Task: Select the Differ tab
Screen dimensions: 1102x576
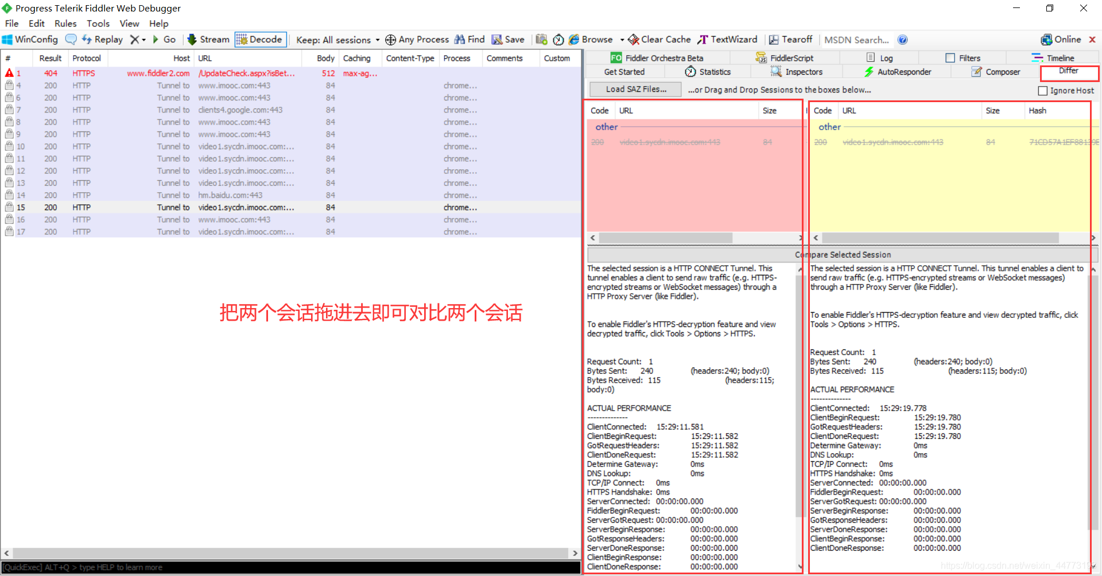Action: pos(1069,71)
